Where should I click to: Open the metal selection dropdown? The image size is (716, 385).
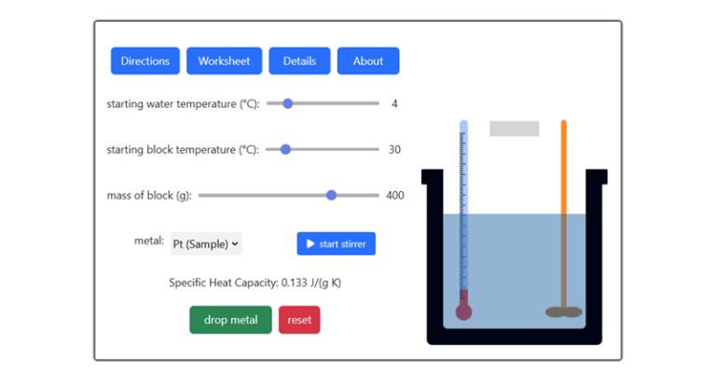point(206,243)
